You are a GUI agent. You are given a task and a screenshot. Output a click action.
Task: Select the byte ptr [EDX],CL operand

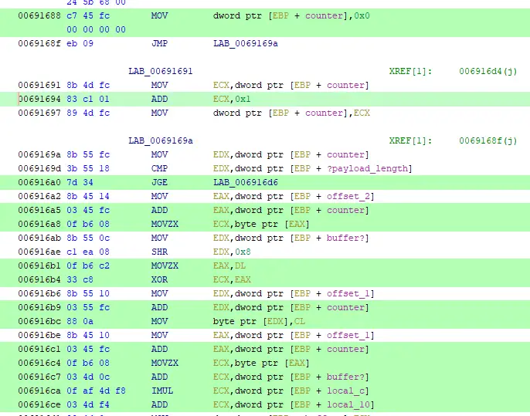(259, 321)
